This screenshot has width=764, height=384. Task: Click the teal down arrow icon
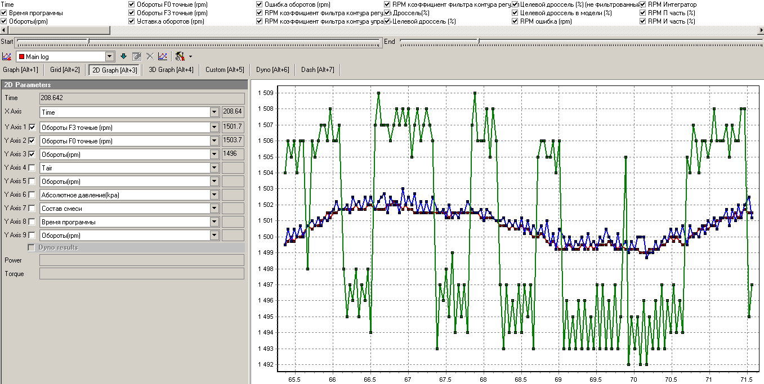point(124,57)
